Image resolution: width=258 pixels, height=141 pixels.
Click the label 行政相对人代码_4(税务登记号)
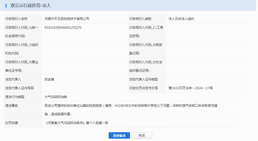point(146,49)
